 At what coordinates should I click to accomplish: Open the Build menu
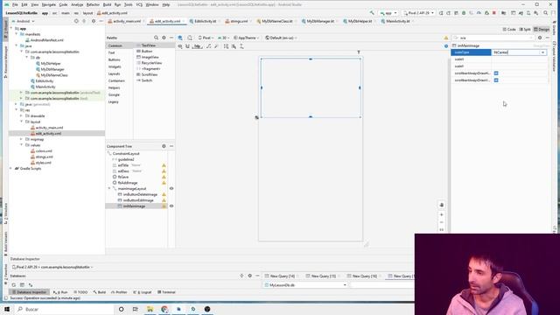coord(107,4)
